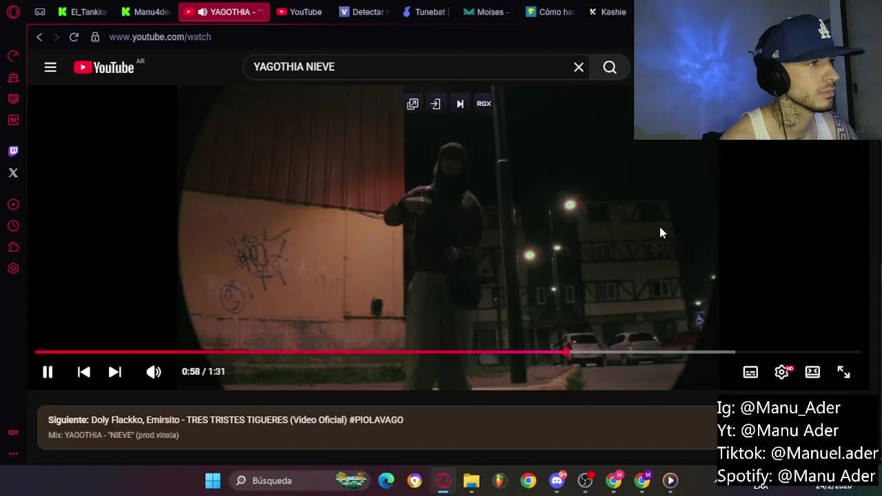Open the Twitch panel in the sidebar
This screenshot has height=496, width=882.
(13, 151)
